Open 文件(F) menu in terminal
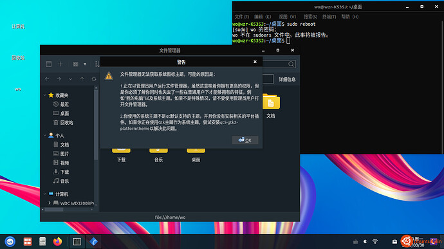The height and width of the screenshot is (249, 444). pyautogui.click(x=242, y=17)
